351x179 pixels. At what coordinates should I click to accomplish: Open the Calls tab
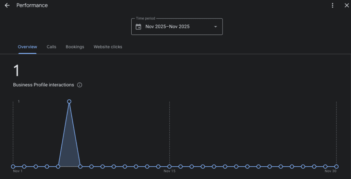[51, 47]
